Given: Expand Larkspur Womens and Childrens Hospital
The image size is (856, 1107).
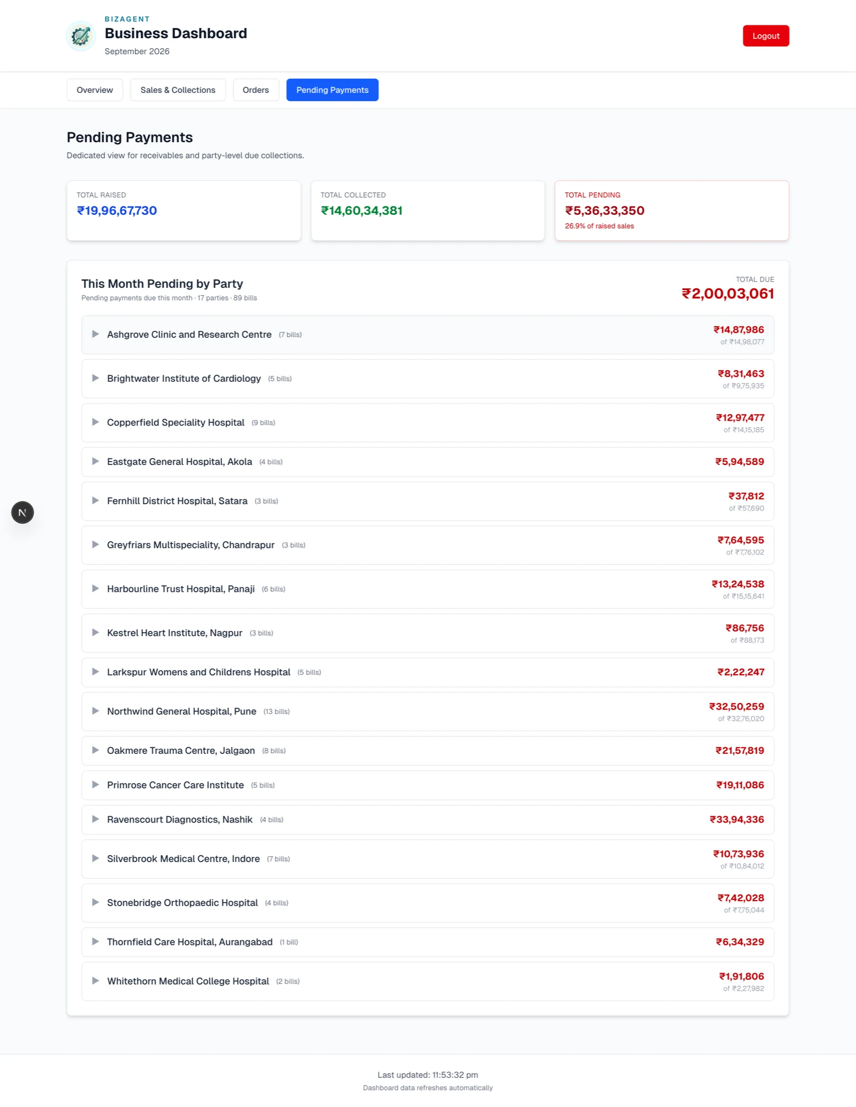Looking at the screenshot, I should coord(427,673).
